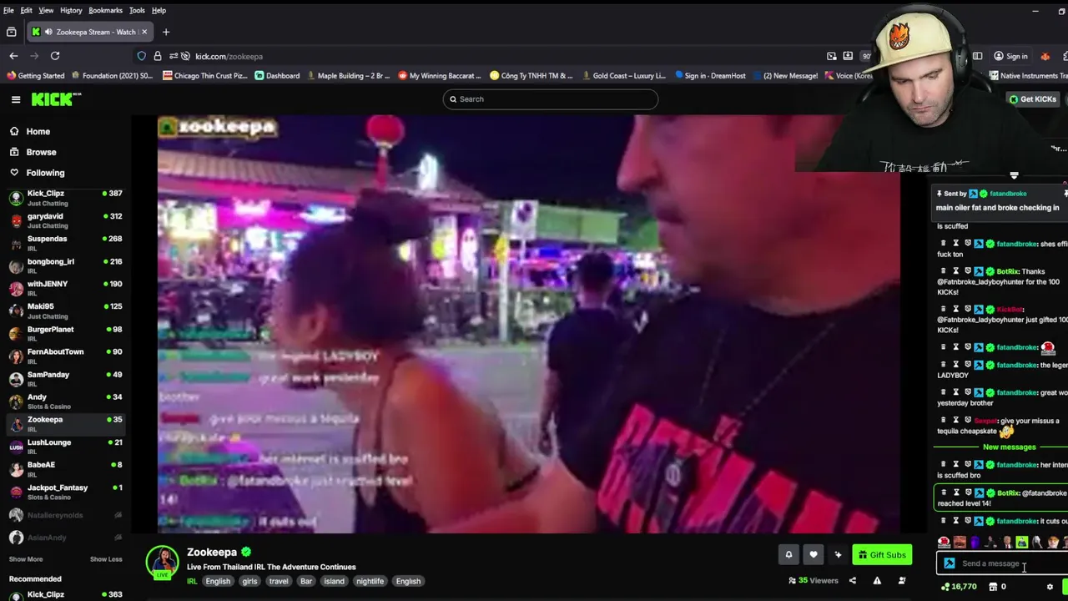Open the History menu
Image resolution: width=1068 pixels, height=601 pixels.
pos(71,10)
